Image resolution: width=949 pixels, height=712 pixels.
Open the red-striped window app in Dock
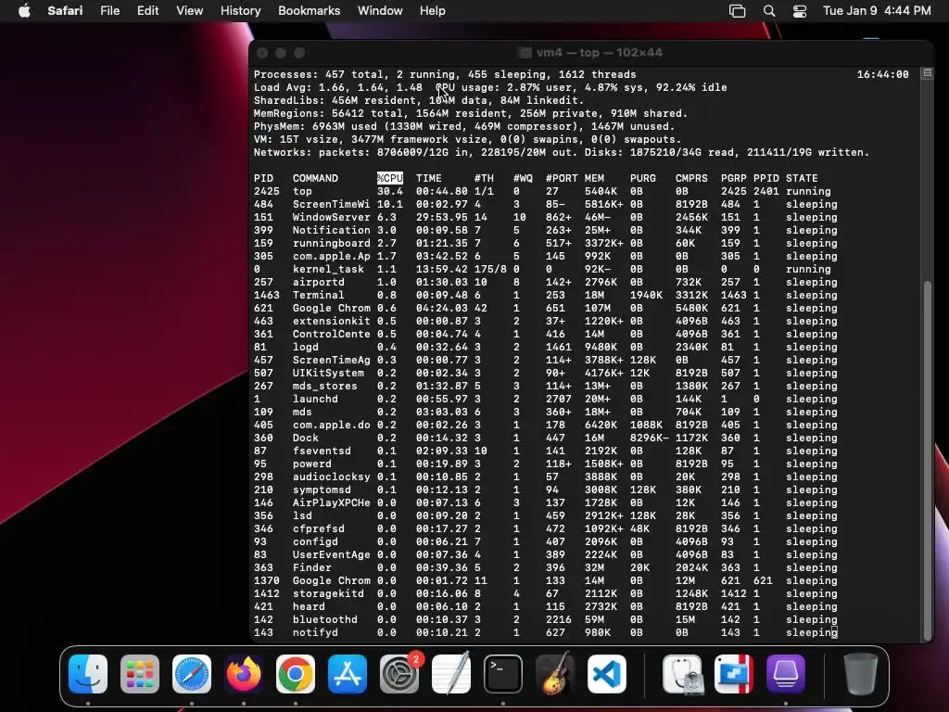tap(734, 673)
